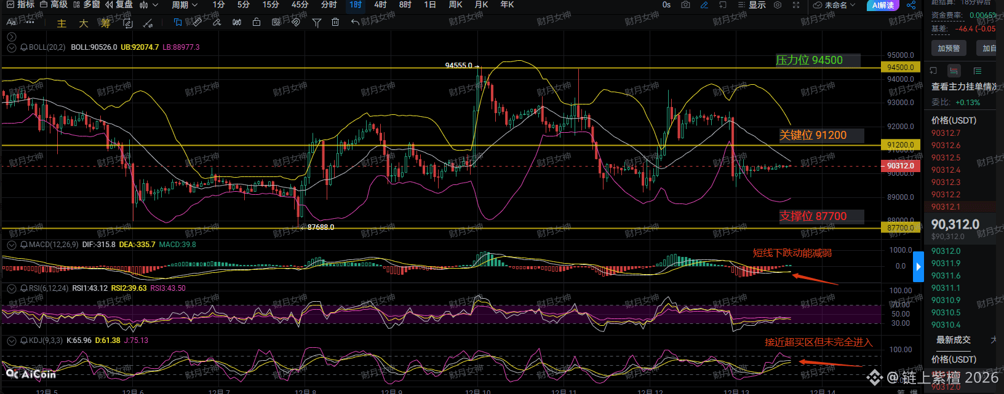Image resolution: width=1004 pixels, height=394 pixels.
Task: Select the blue pencil drawing tool icon
Action: (704, 5)
